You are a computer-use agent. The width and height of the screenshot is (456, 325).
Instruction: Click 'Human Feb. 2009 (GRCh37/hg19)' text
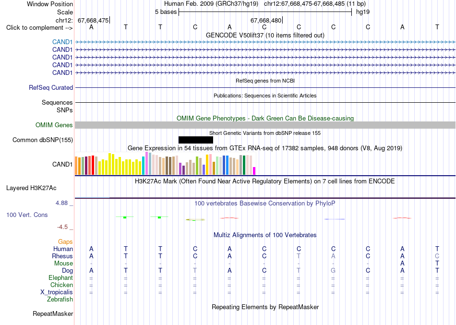click(x=211, y=4)
